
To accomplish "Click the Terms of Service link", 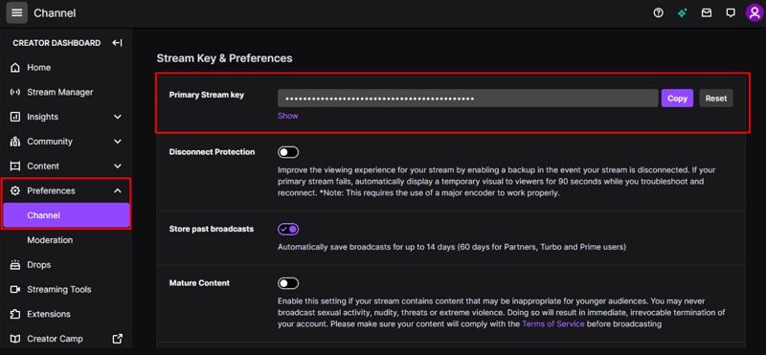I will point(553,323).
